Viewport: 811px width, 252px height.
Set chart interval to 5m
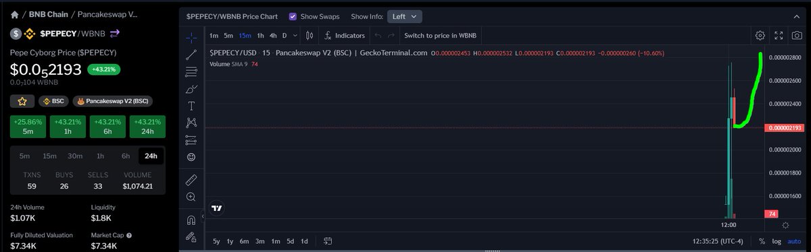click(228, 36)
